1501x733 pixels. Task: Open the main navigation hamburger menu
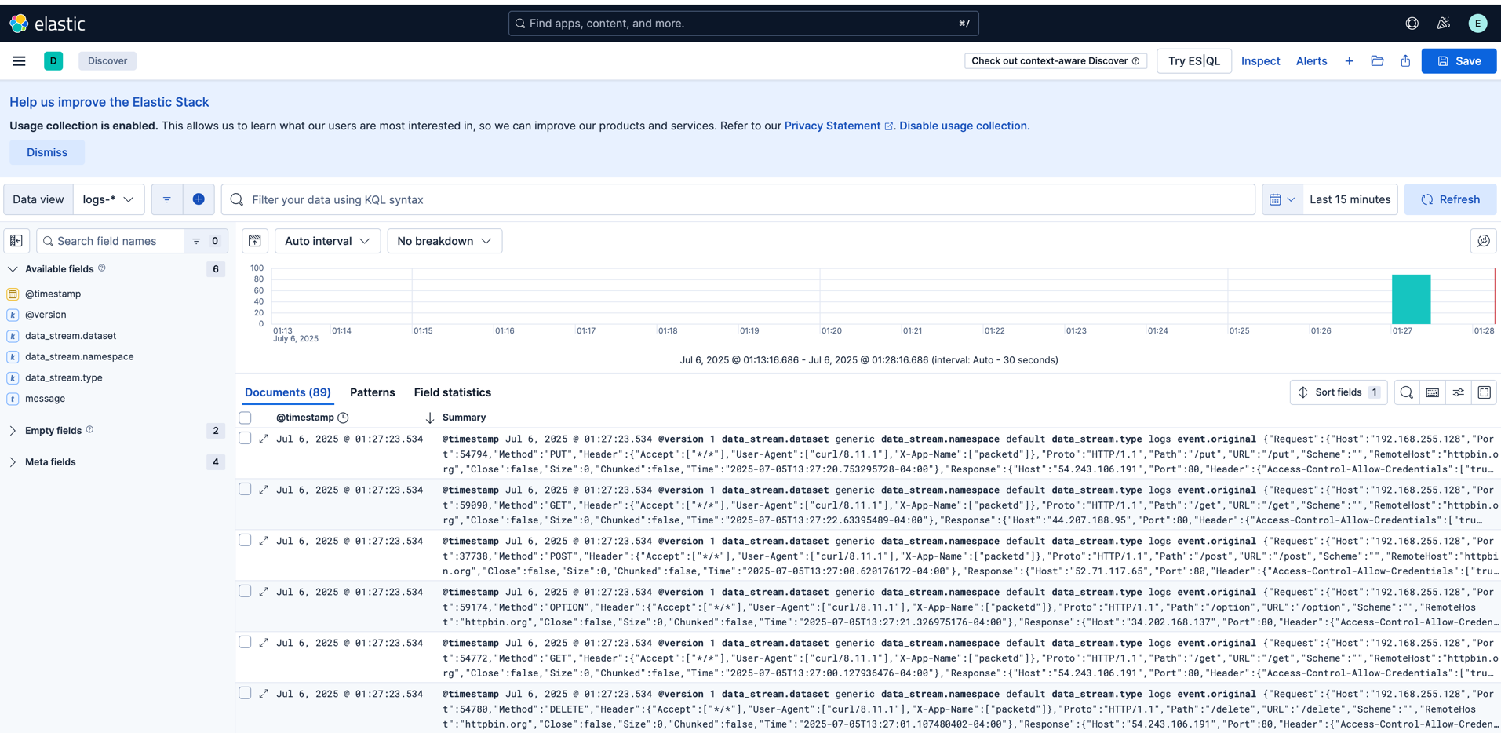pos(18,60)
